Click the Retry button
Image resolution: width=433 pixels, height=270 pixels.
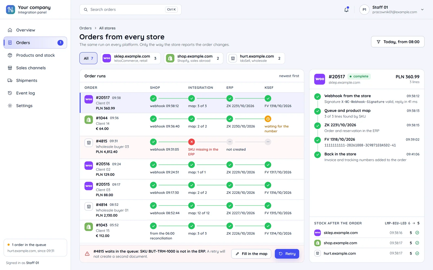pyautogui.click(x=287, y=254)
